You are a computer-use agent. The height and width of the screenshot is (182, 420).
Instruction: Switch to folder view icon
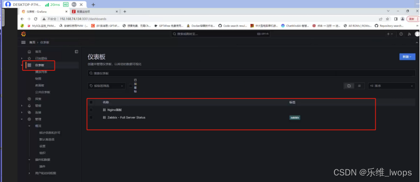pos(349,86)
